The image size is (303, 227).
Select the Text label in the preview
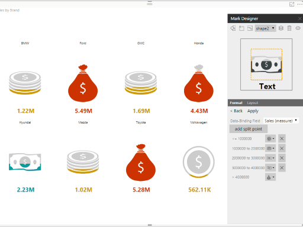(x=267, y=86)
